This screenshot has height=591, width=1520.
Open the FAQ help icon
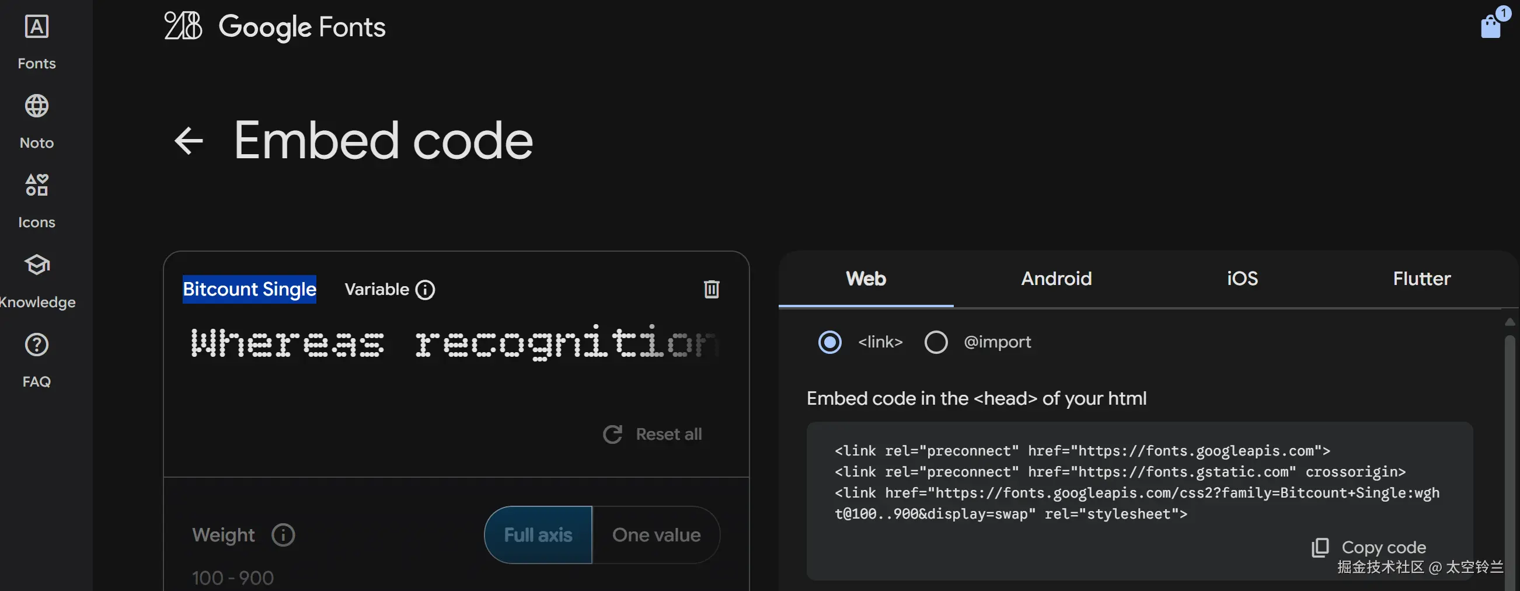pyautogui.click(x=37, y=345)
